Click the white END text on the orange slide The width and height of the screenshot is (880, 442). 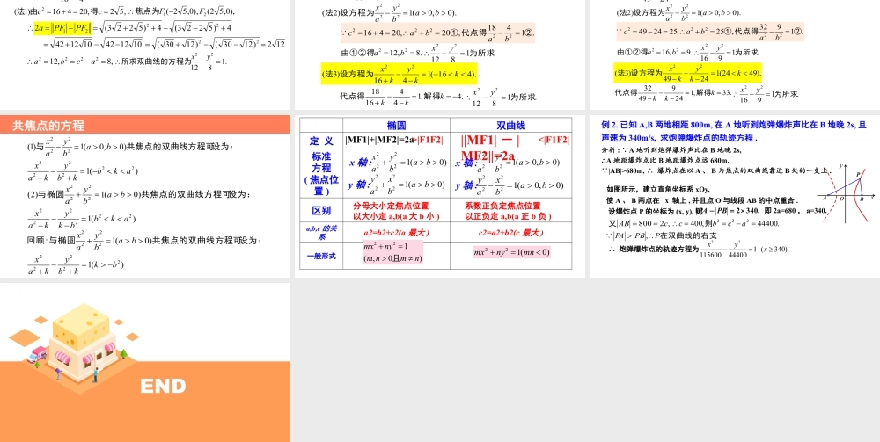[x=163, y=386]
